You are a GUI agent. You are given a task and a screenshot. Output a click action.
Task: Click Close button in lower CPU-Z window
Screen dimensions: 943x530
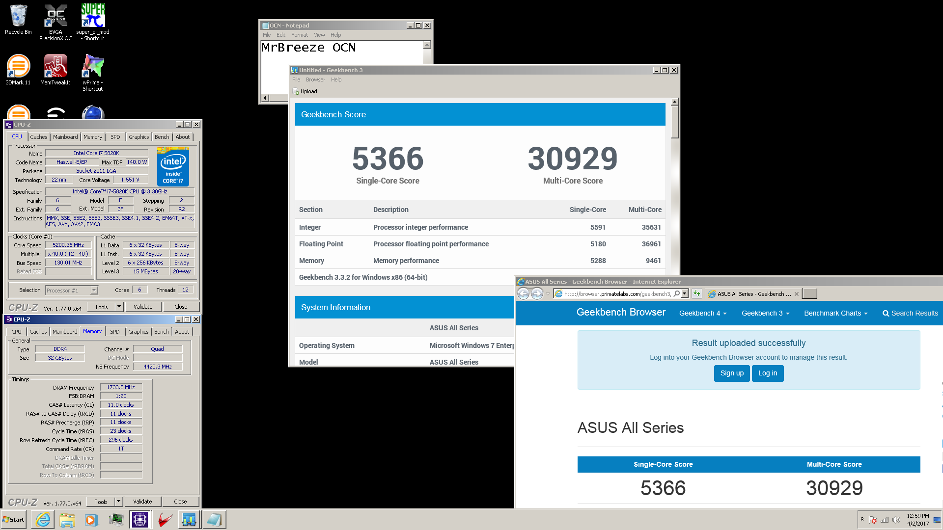click(x=180, y=502)
